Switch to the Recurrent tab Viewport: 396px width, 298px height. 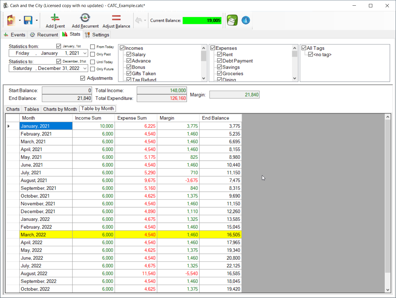(x=44, y=35)
